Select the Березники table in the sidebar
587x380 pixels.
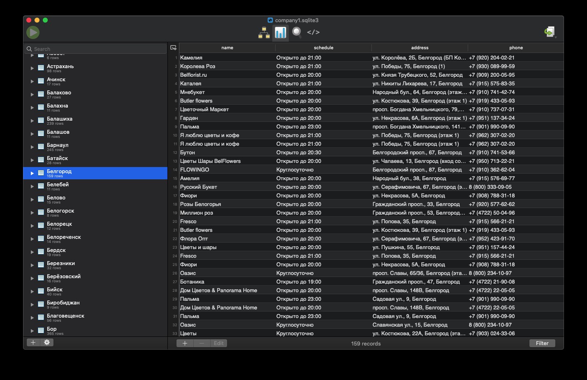[x=95, y=265]
